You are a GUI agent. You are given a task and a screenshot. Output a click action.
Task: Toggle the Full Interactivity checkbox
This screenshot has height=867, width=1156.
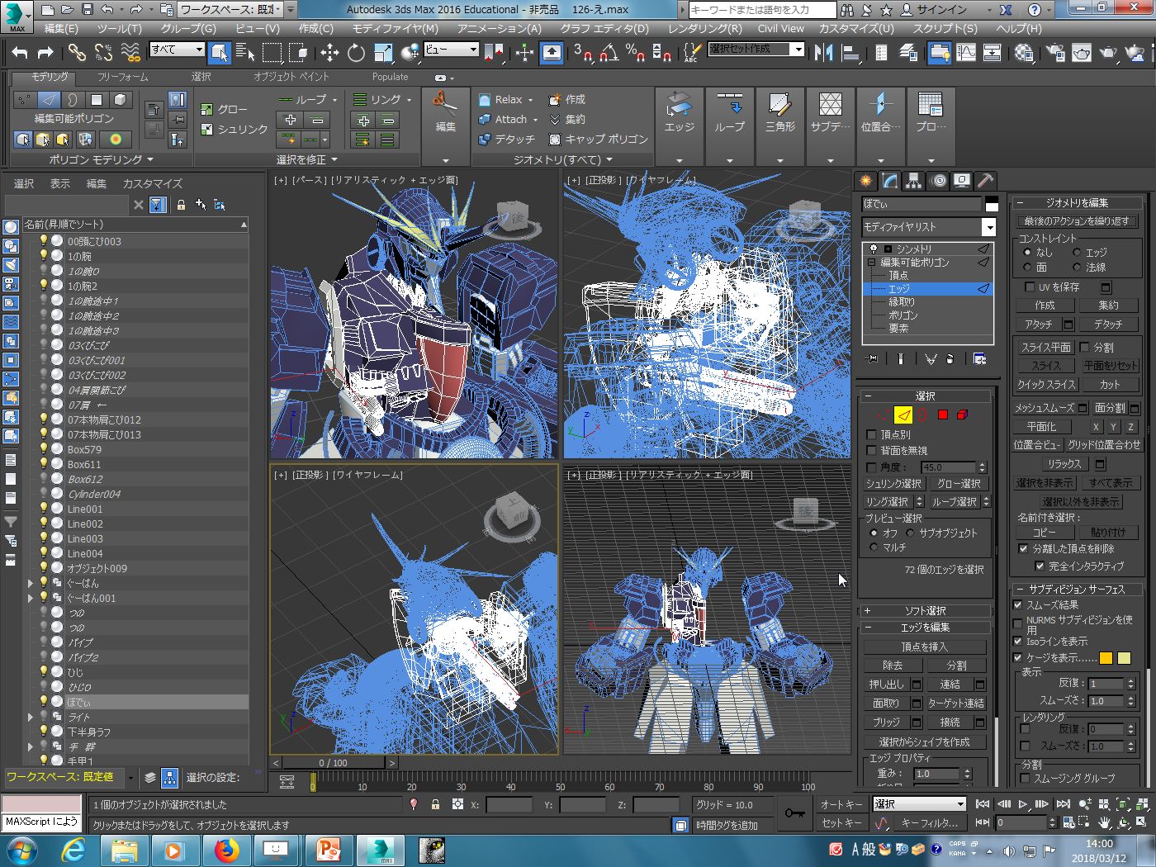(x=1040, y=566)
